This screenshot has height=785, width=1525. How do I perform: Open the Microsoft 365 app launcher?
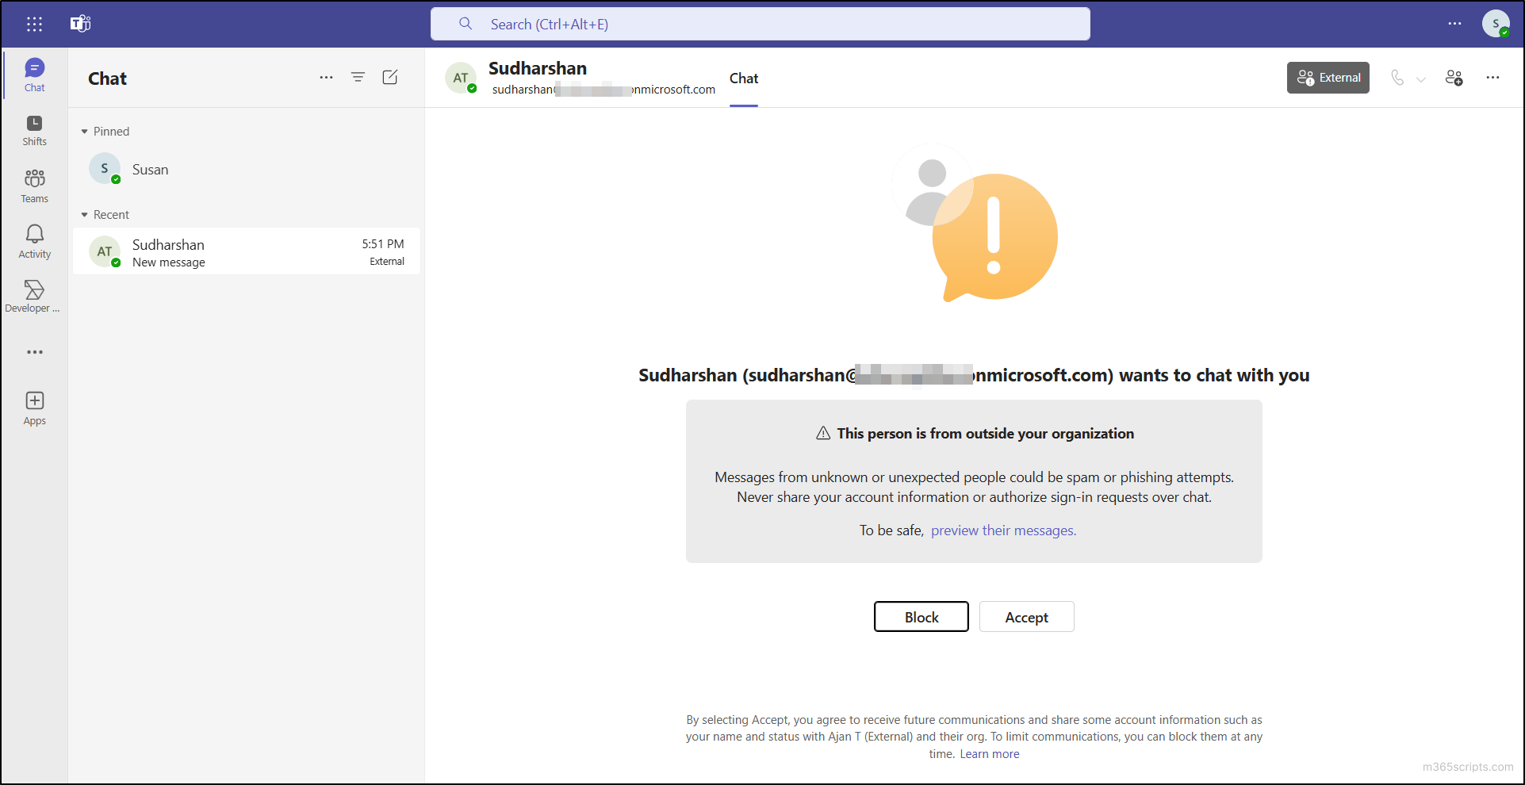[x=33, y=24]
